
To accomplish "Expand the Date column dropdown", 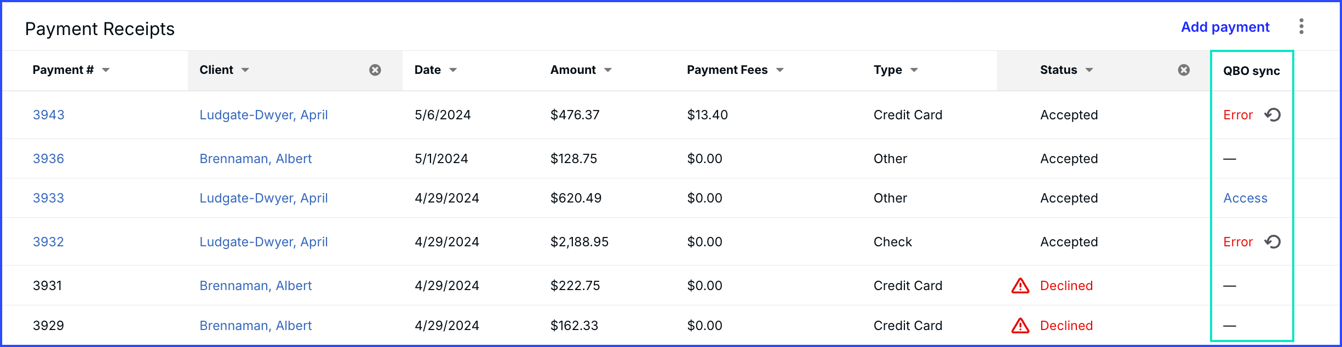I will click(x=453, y=70).
